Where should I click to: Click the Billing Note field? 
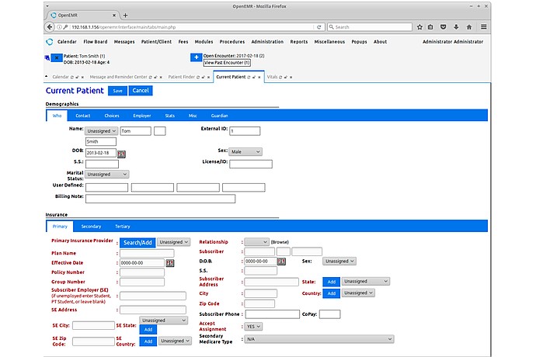tap(160, 199)
